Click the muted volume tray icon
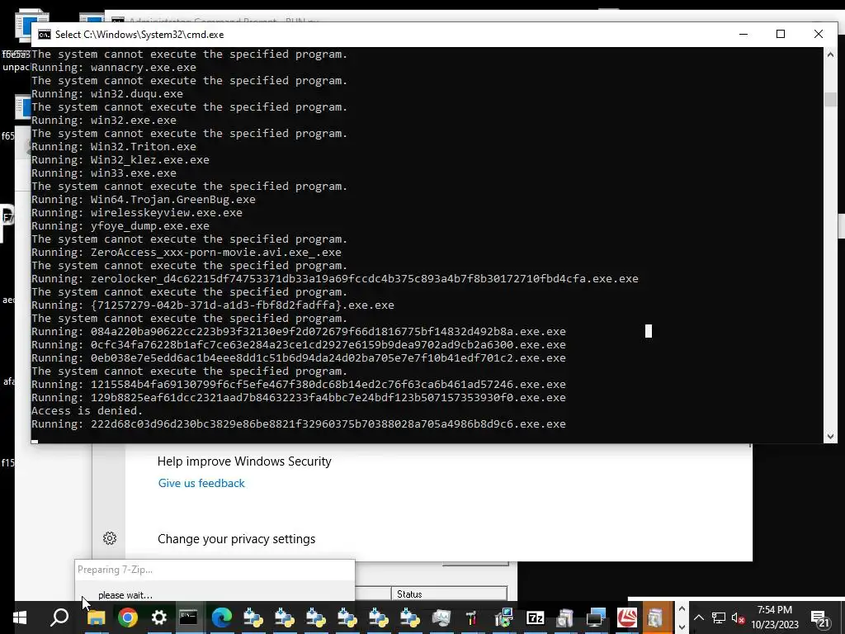Viewport: 845px width, 634px height. coord(739,617)
